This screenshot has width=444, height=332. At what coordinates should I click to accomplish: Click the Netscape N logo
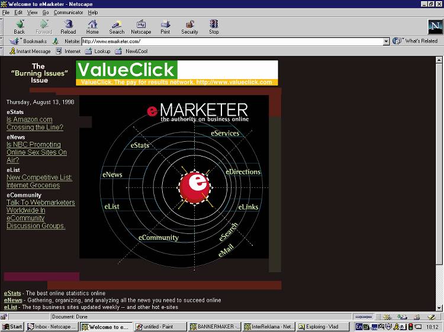pyautogui.click(x=435, y=27)
